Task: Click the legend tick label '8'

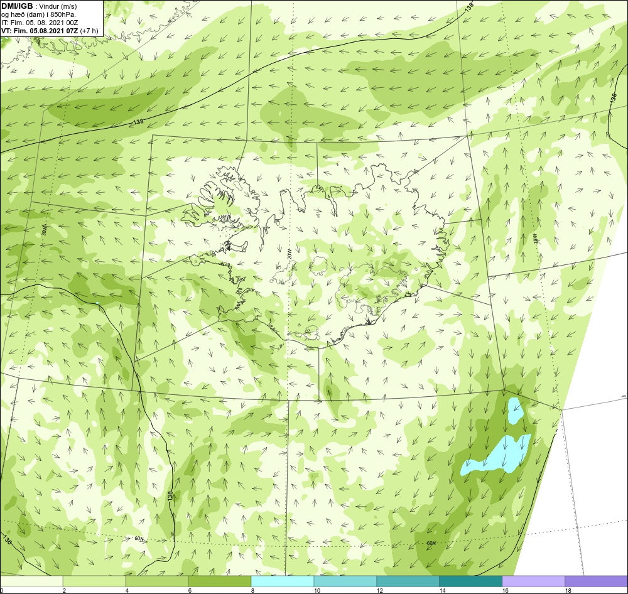Action: 252,590
